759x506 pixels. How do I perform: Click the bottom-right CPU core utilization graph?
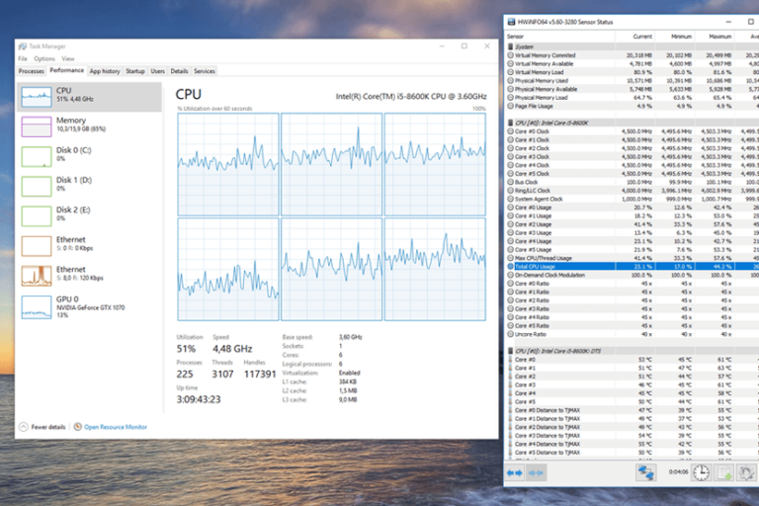click(x=435, y=269)
